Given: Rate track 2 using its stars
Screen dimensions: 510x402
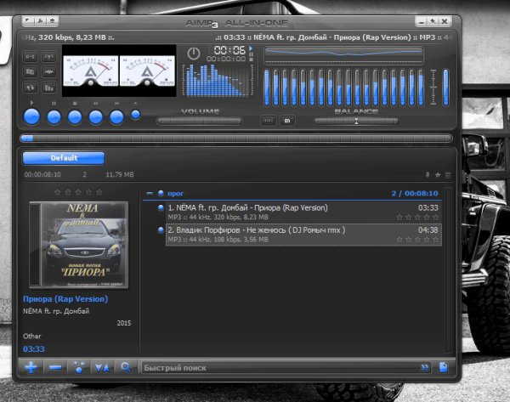Looking at the screenshot, I should [x=418, y=240].
